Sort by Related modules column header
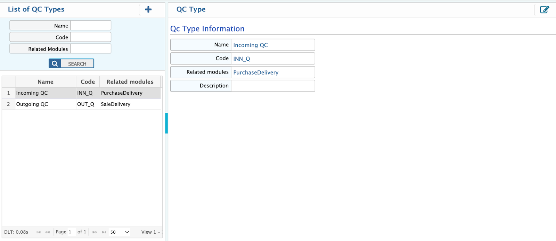 [130, 82]
